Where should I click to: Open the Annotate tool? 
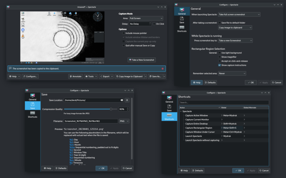[76, 76]
